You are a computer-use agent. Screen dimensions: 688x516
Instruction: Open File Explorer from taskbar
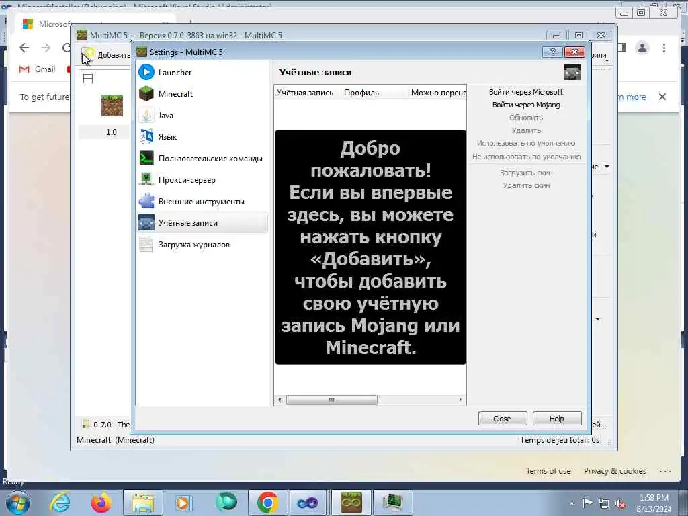pyautogui.click(x=143, y=503)
